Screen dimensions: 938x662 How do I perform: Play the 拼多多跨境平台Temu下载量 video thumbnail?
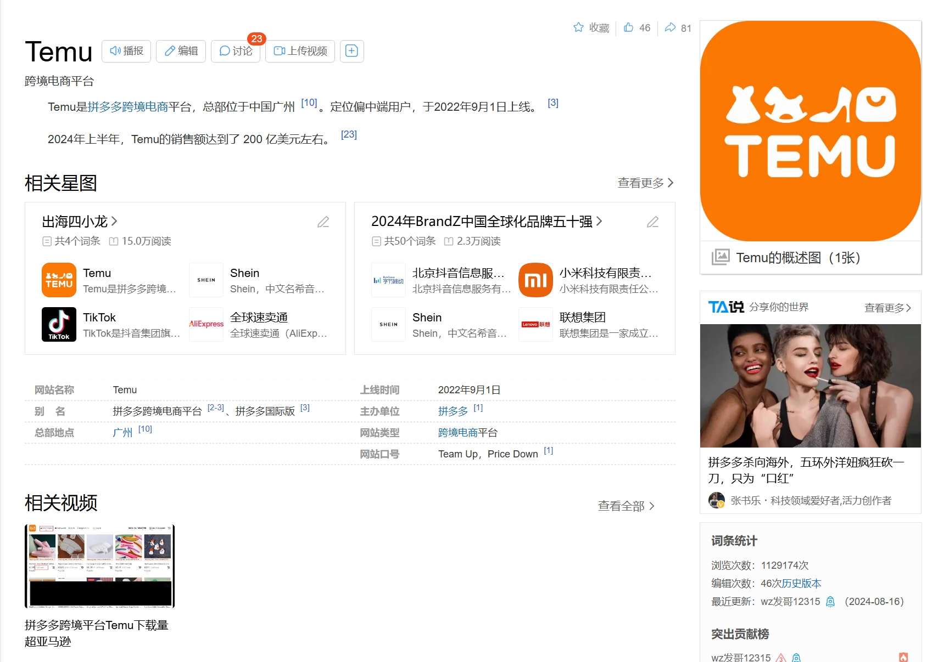(99, 567)
